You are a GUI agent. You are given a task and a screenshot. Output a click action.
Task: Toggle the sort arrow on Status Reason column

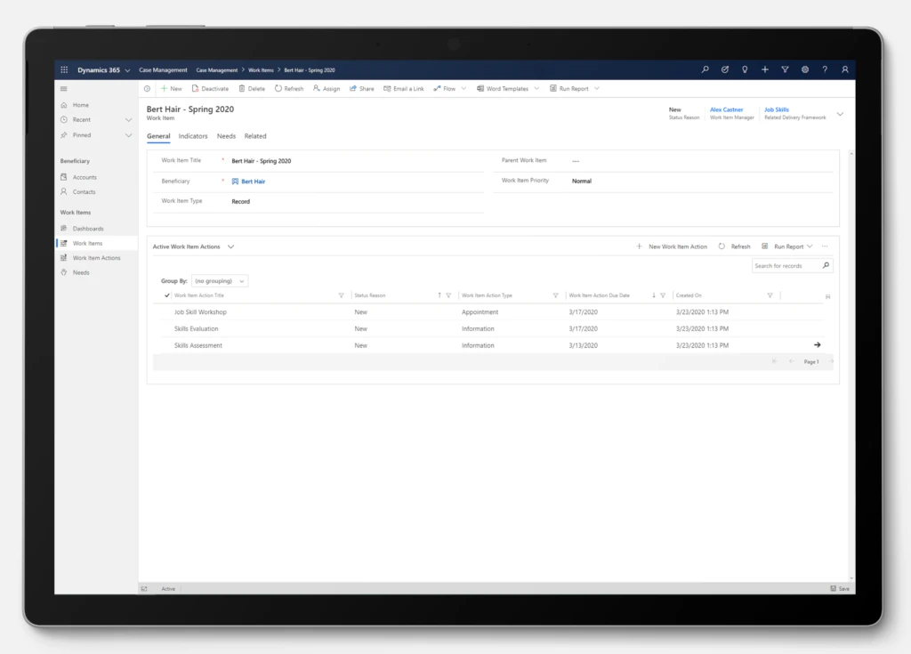point(439,295)
